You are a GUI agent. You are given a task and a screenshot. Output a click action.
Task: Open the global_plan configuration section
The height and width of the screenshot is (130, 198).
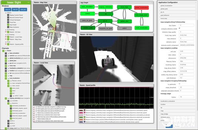(177, 9)
